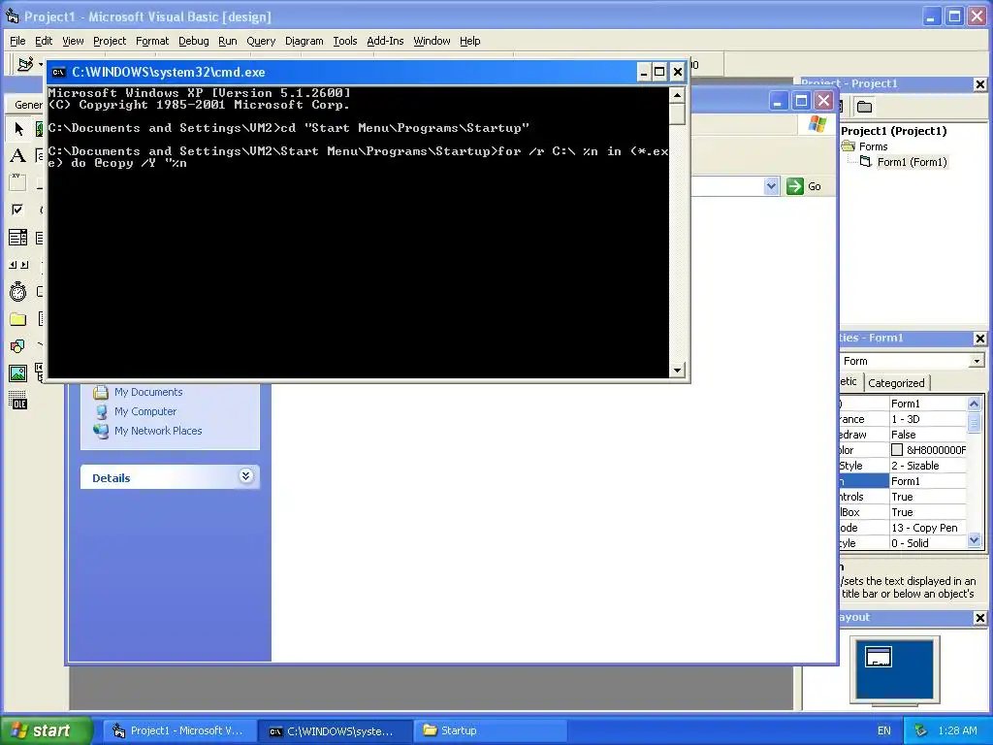This screenshot has width=993, height=745.
Task: Click the Add Standard EXE Project toolbar icon
Action: 25,64
